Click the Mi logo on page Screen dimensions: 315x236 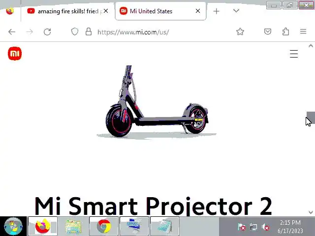[x=15, y=54]
